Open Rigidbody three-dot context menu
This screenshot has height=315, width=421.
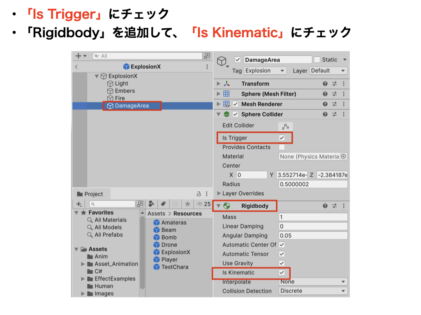click(344, 206)
